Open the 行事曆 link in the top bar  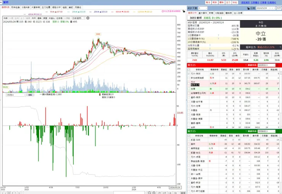point(263,3)
